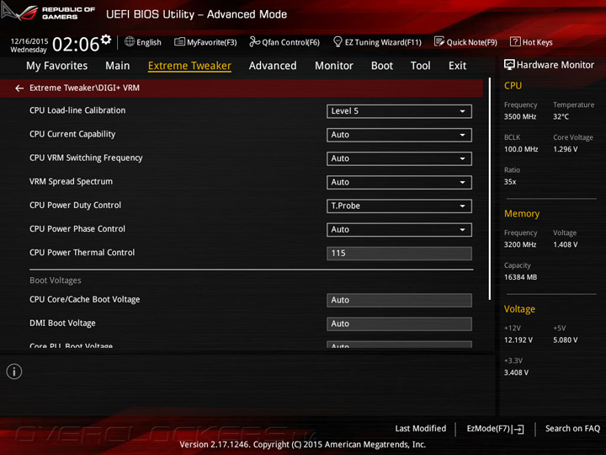Viewport: 606px width, 455px height.
Task: Open Quick Note(F9)
Action: [472, 42]
